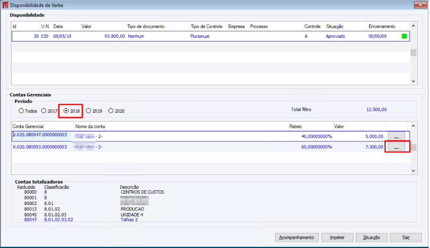Open details button for account 9.020.080093
The height and width of the screenshot is (248, 430).
coord(396,147)
